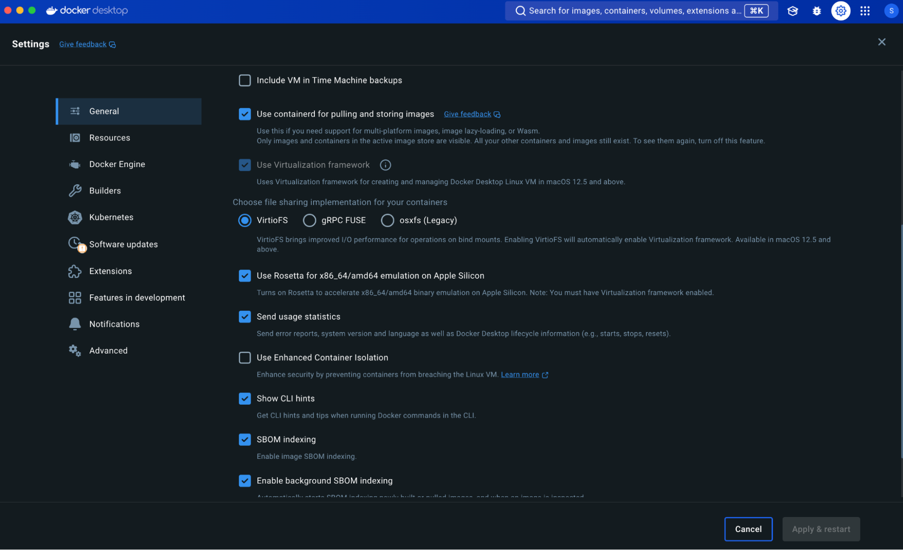
Task: Disable Send usage statistics
Action: click(x=244, y=317)
